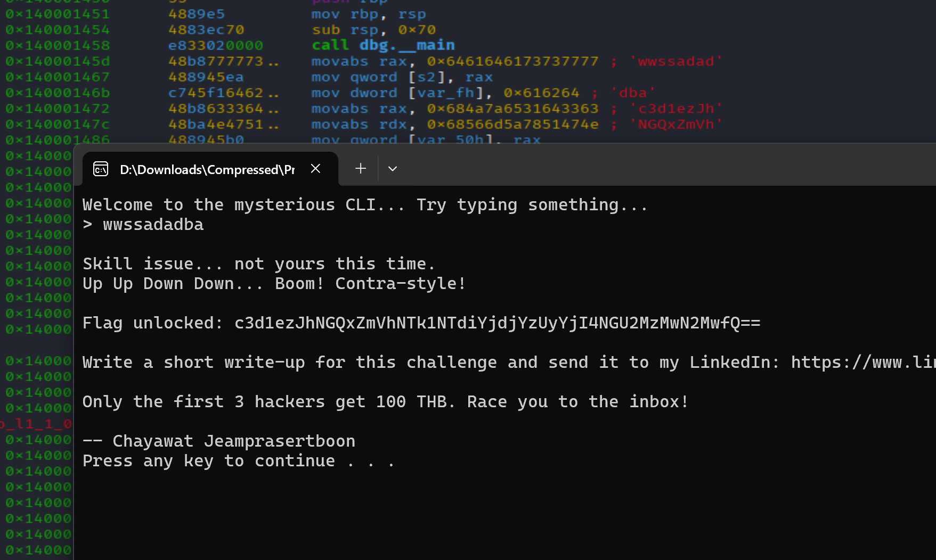
Task: Select opcode bytes e833020000
Action: (x=215, y=45)
